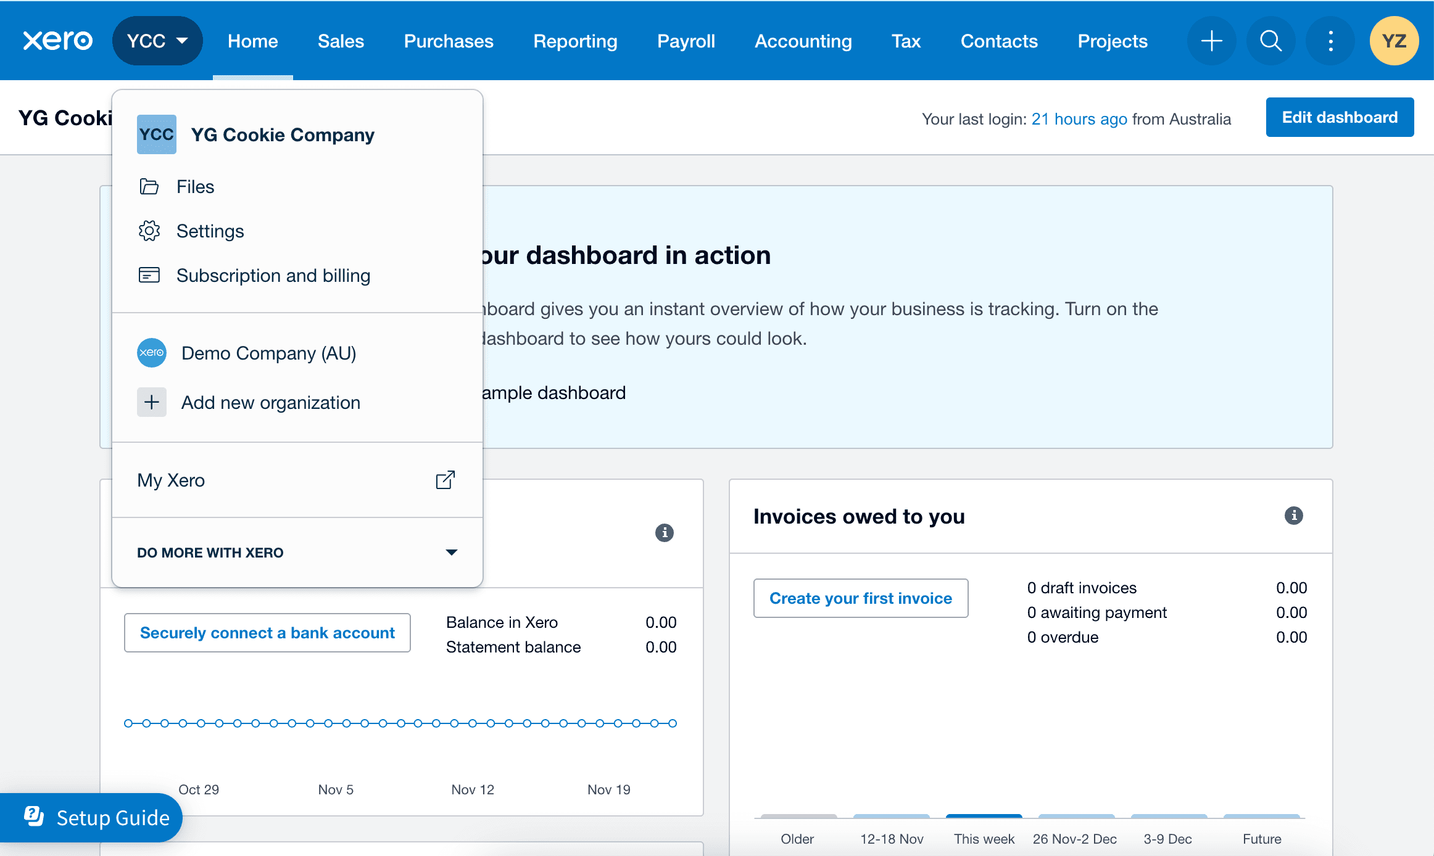Expand the Do More With Xero section
The height and width of the screenshot is (856, 1434).
(451, 552)
